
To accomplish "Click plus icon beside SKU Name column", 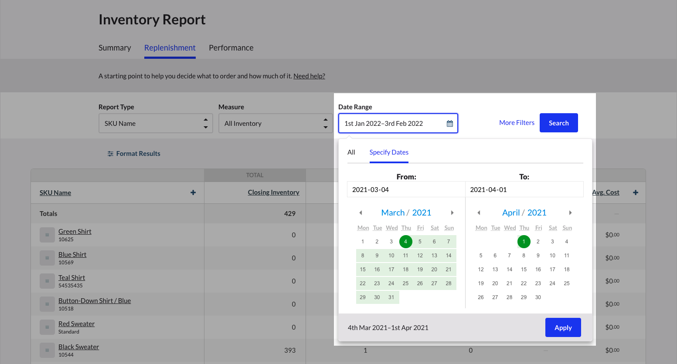I will 193,192.
